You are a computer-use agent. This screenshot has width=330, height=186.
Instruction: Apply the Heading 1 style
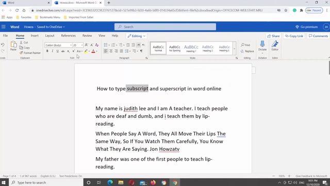[191, 48]
